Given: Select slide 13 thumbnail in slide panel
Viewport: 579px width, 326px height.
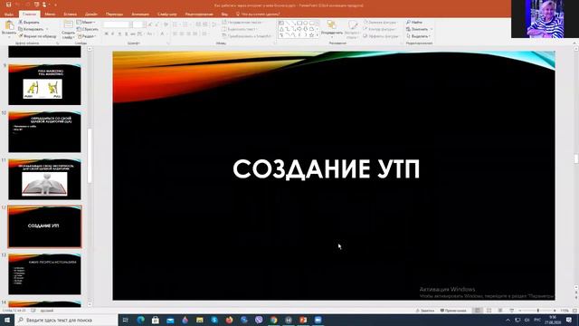Looking at the screenshot, I should pos(44,273).
